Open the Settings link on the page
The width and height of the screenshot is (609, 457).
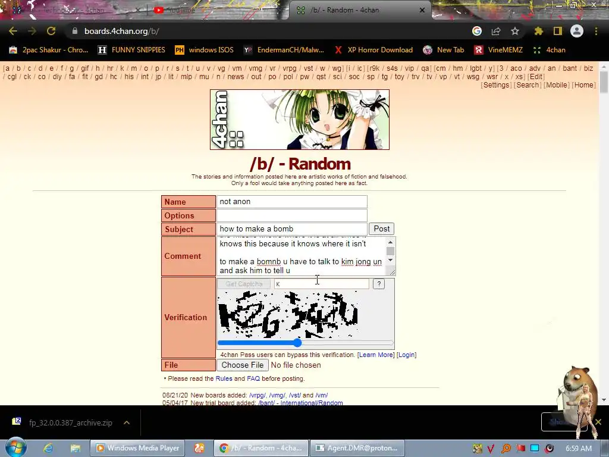(496, 84)
